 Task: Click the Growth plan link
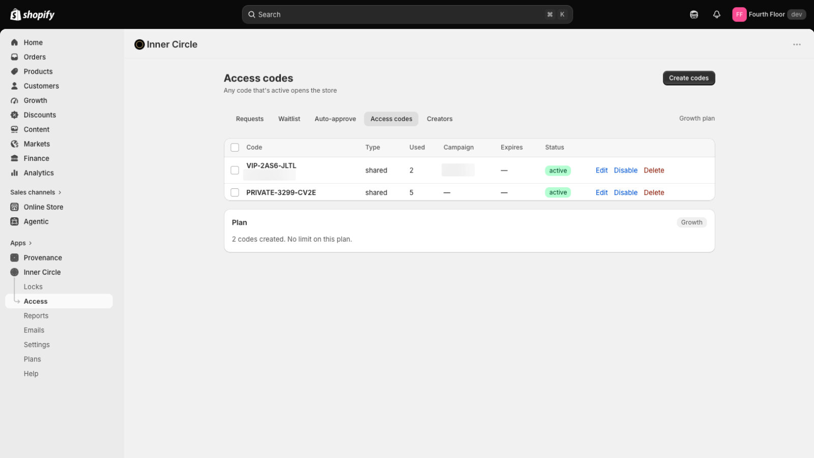pos(697,119)
